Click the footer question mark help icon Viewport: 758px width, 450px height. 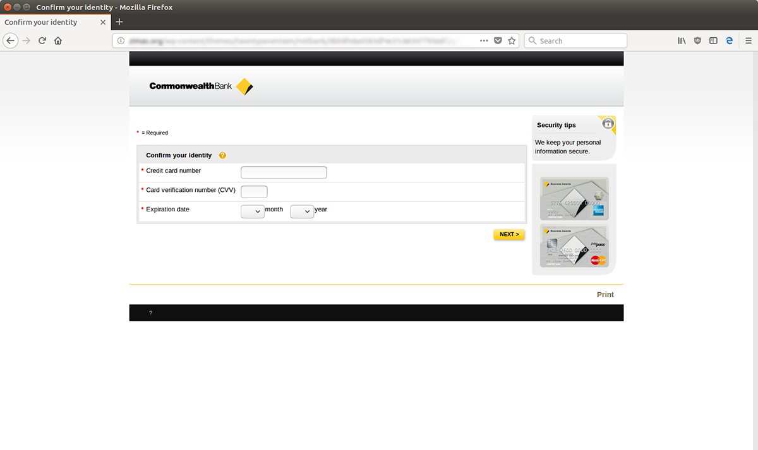coord(150,312)
